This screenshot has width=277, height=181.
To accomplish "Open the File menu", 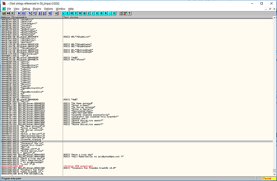I will pos(9,8).
